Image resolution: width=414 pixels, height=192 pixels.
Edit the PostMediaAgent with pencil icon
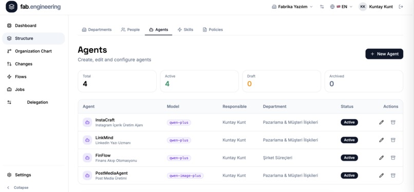(381, 176)
